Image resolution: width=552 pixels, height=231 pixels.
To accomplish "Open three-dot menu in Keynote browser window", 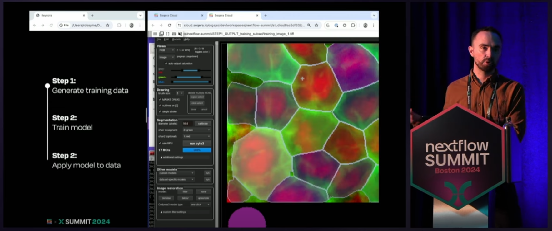I will [140, 25].
